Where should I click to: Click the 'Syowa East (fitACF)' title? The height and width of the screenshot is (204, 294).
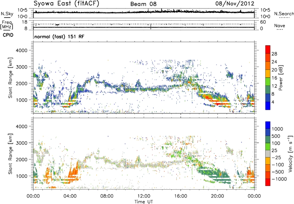[x=66, y=3]
